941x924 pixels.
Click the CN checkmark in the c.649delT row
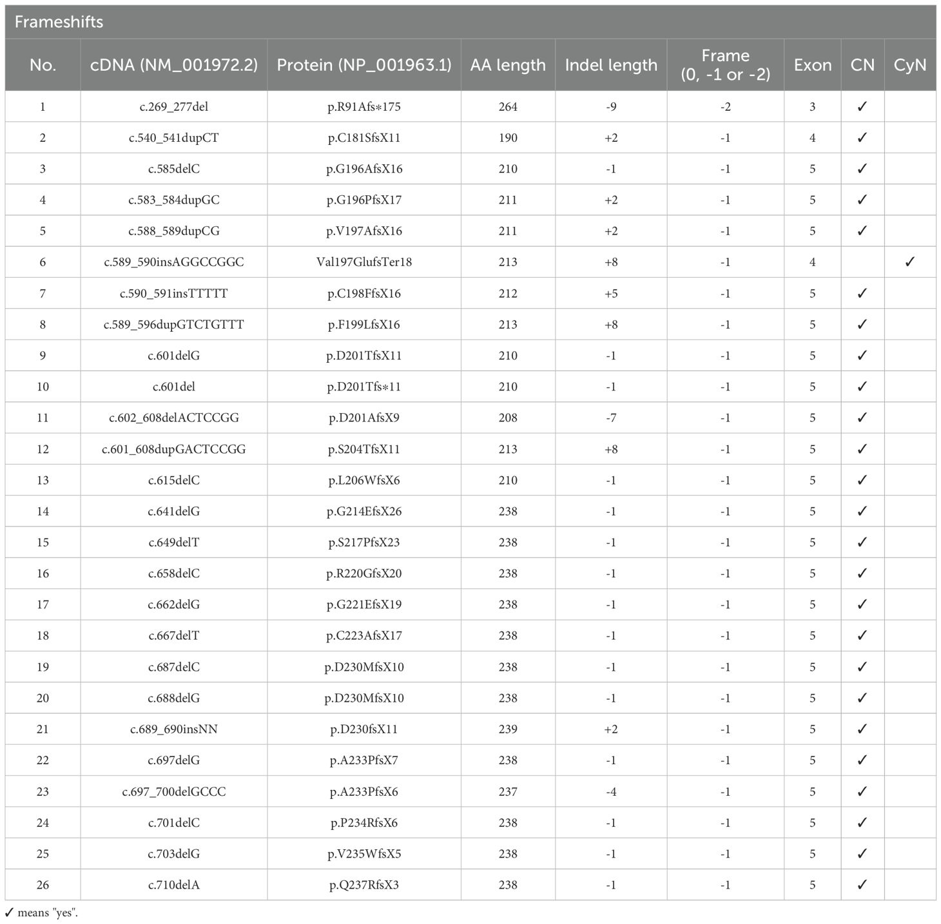click(862, 543)
